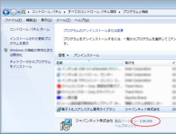Expand arrow after コントロール パネル in breadcrumb

click(x=65, y=12)
